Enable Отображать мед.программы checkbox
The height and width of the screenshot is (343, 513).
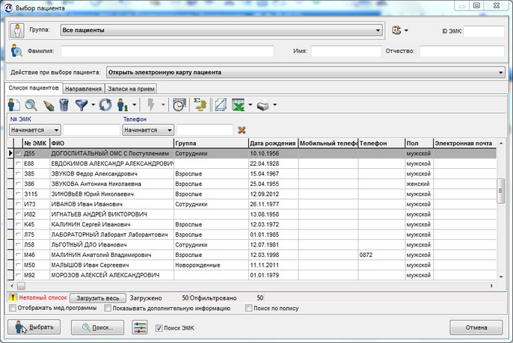click(13, 308)
